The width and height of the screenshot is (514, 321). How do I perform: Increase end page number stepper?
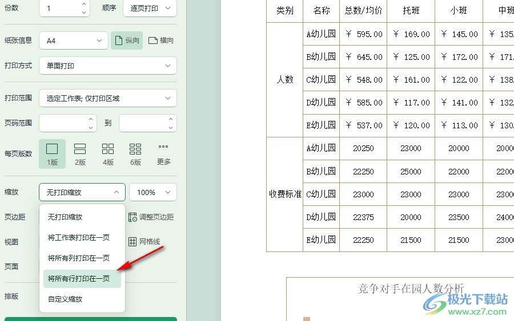point(171,119)
